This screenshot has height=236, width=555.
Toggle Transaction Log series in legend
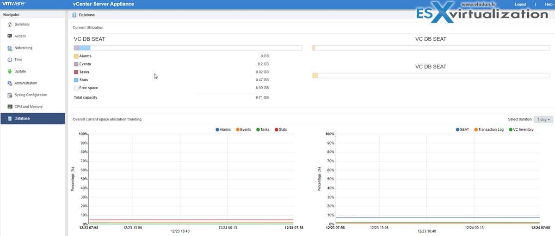pyautogui.click(x=489, y=130)
